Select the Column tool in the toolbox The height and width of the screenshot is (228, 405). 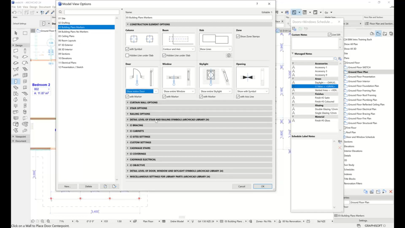[x=25, y=51]
